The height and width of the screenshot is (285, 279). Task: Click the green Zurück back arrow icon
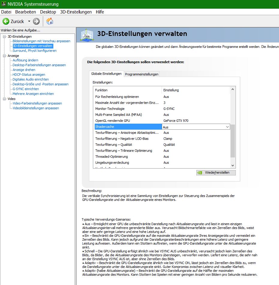(6, 21)
